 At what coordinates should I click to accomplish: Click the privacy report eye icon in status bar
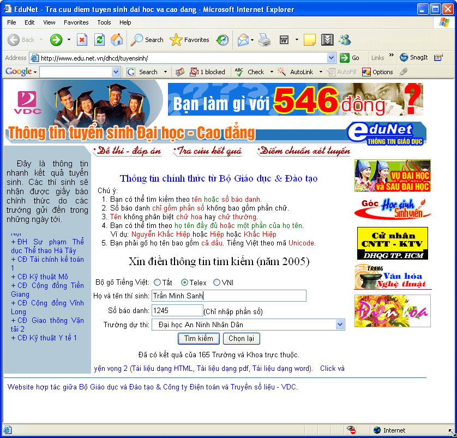(x=351, y=430)
